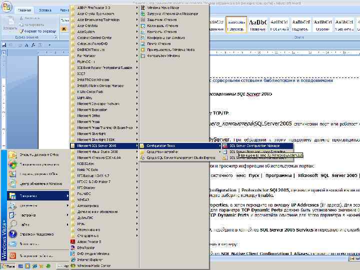Click the Справка и поддержка help icon

12,234
